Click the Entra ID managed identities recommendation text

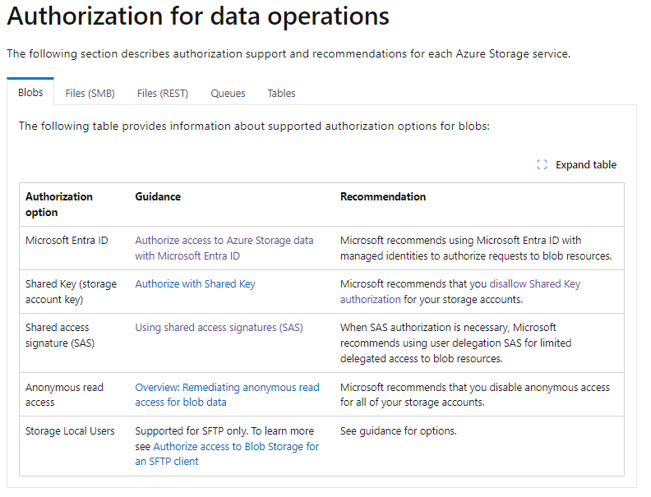click(476, 248)
